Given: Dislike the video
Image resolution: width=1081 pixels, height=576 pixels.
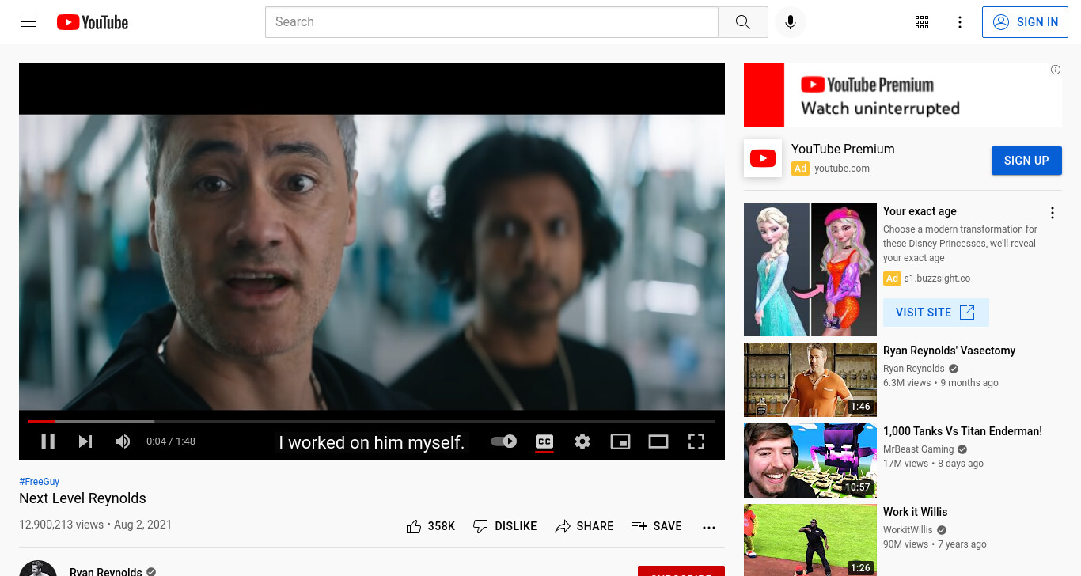Looking at the screenshot, I should click(505, 526).
